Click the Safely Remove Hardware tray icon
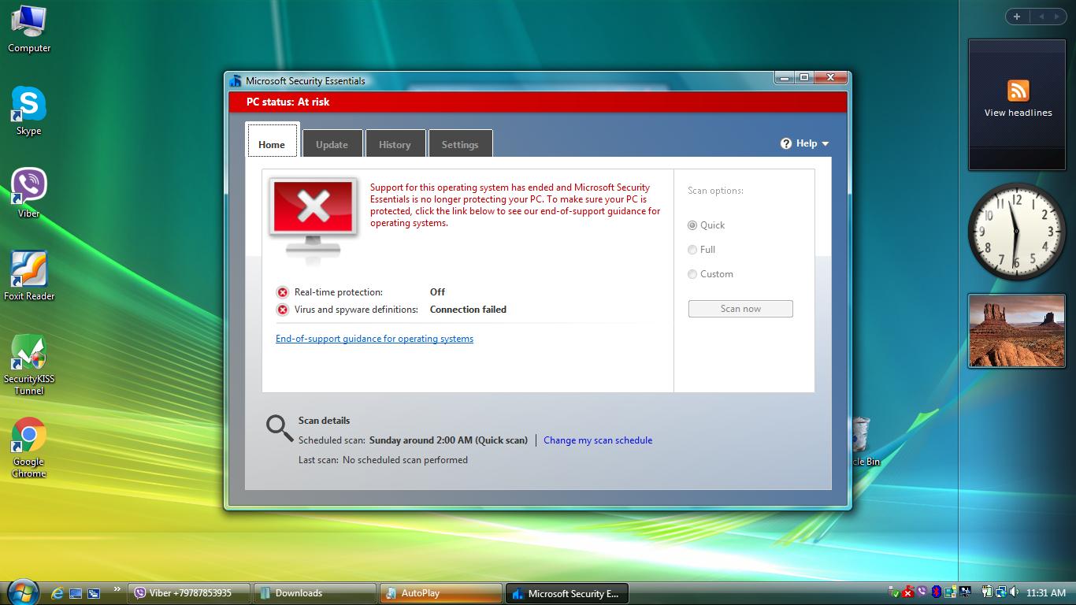The image size is (1076, 605). point(894,592)
